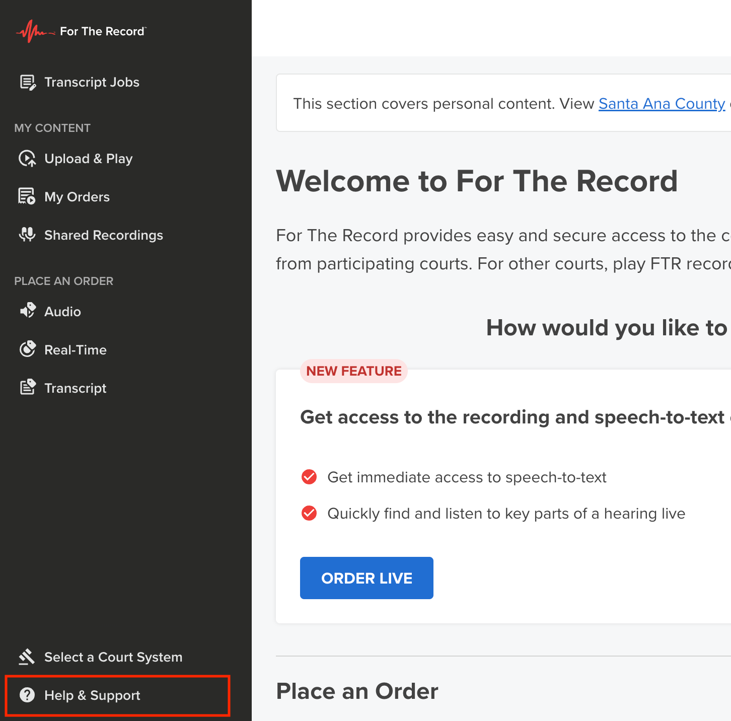Go to My Orders page
This screenshot has width=731, height=721.
click(77, 197)
